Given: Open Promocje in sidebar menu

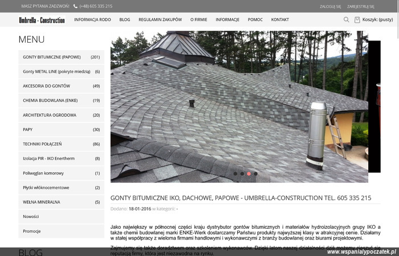Looking at the screenshot, I should coord(62,231).
